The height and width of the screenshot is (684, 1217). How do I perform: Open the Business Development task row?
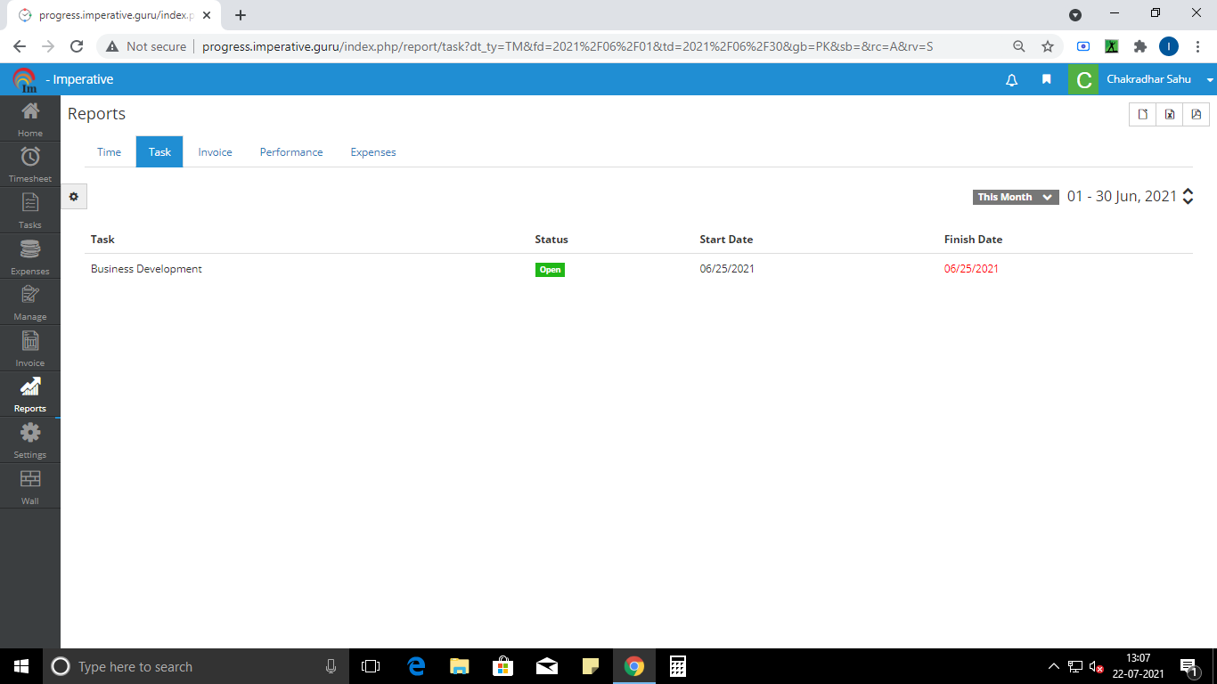pos(146,269)
